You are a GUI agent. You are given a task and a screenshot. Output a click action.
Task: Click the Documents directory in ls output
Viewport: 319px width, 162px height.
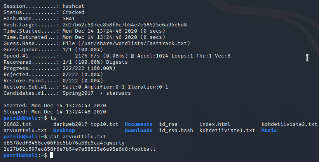click(139, 124)
